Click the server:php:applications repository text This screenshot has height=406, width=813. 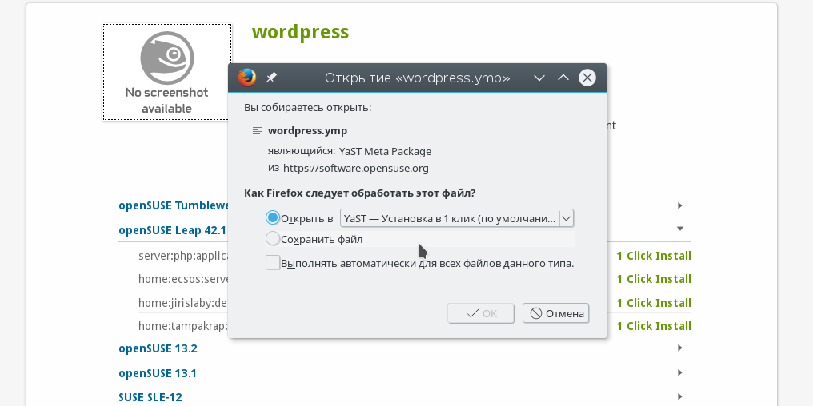pos(183,256)
